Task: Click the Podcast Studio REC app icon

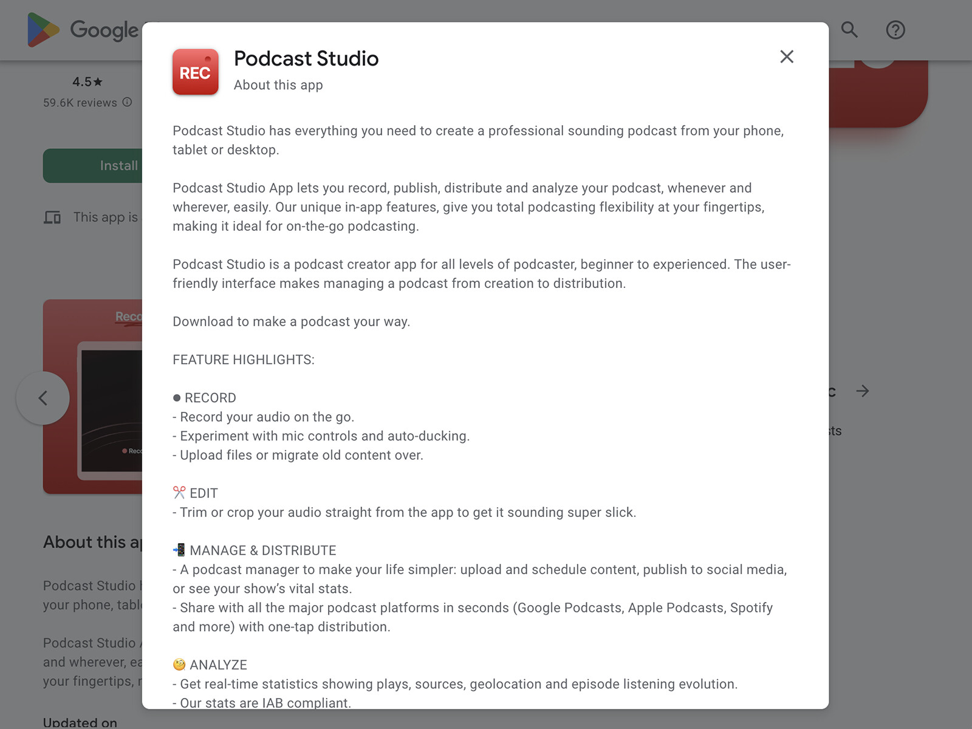Action: (x=195, y=72)
